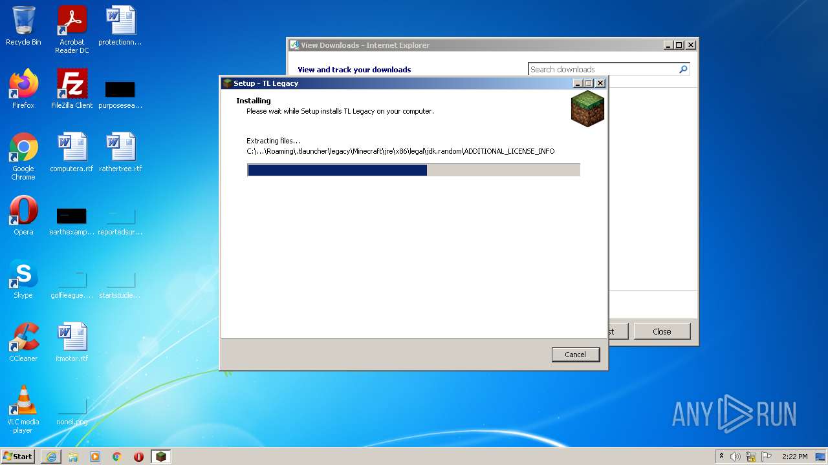Screen dimensions: 828x465
Task: Click the installation progress bar
Action: click(x=414, y=170)
